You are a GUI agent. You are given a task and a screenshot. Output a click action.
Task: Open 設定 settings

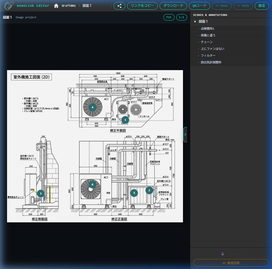[x=262, y=6]
